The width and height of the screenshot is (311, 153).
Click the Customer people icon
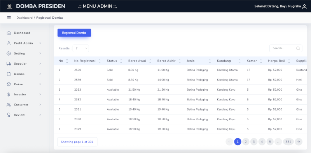click(x=9, y=105)
